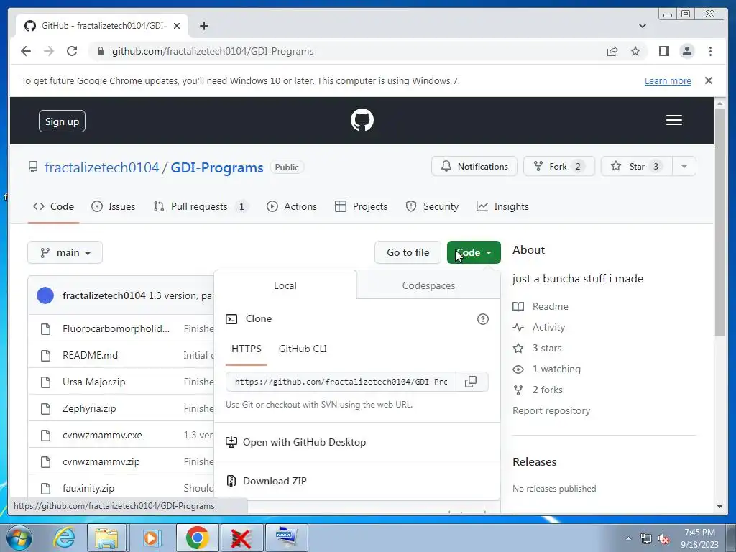Click the page vertical scrollbar thumb

click(x=719, y=222)
